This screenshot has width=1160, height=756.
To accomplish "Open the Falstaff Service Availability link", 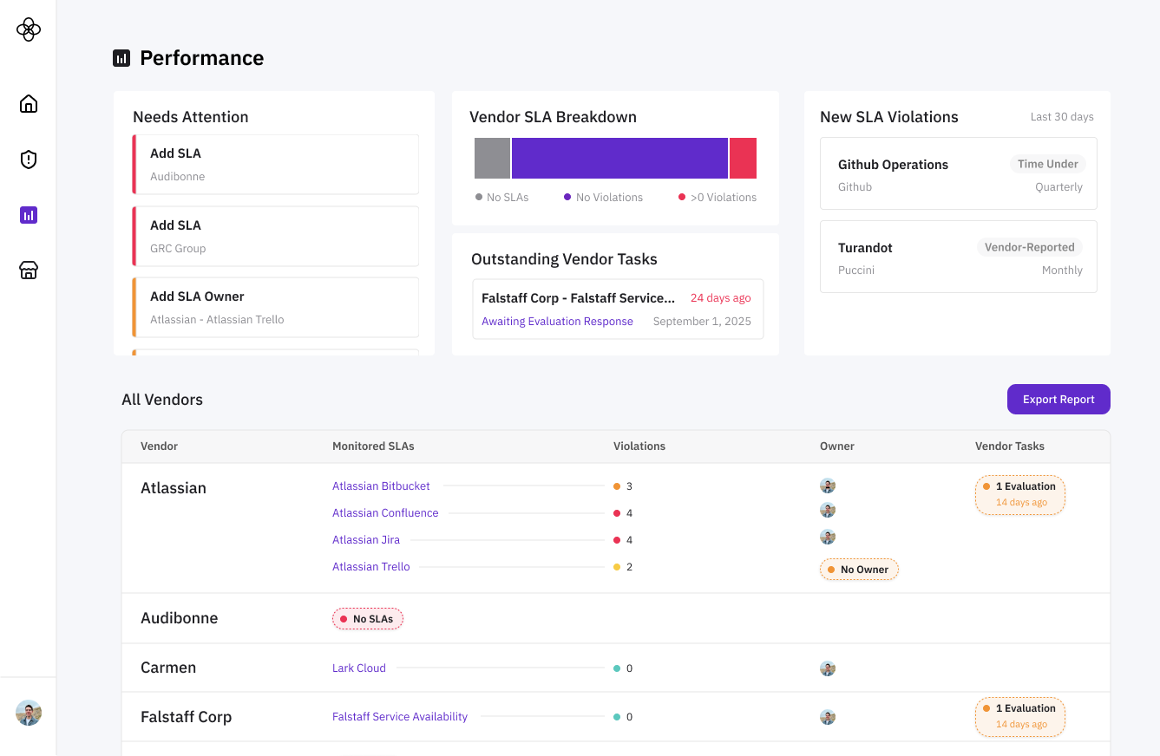I will pos(400,716).
